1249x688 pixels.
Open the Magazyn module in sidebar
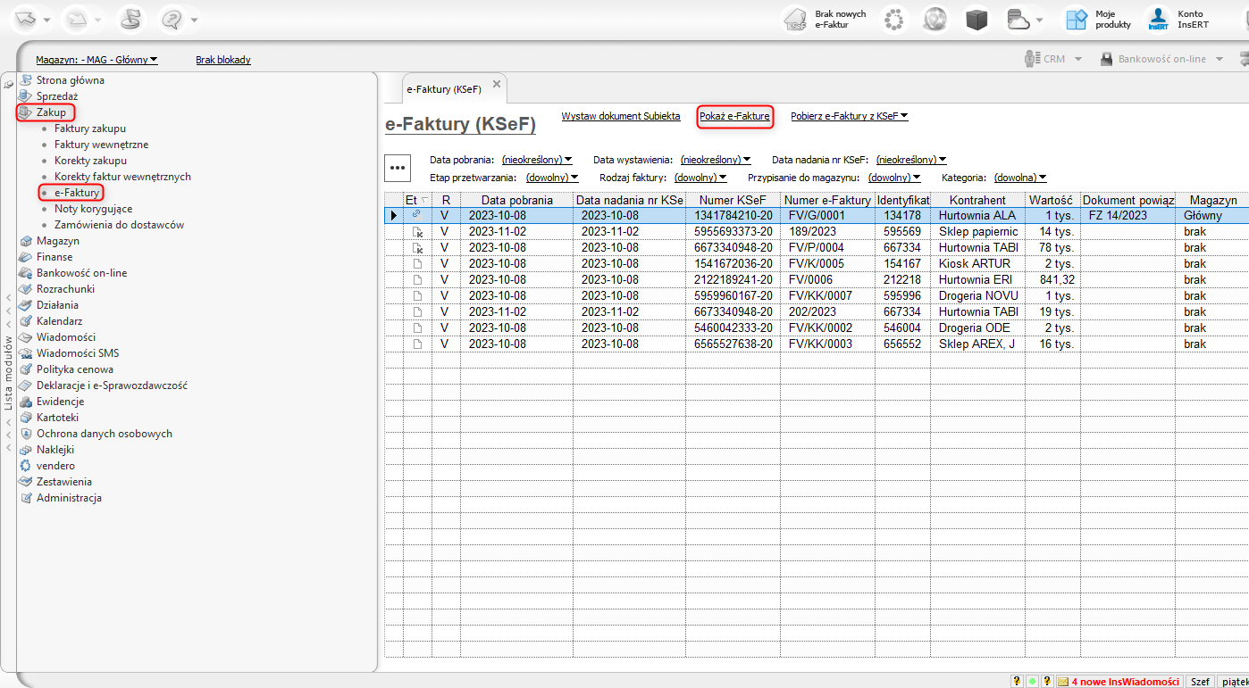pos(57,241)
